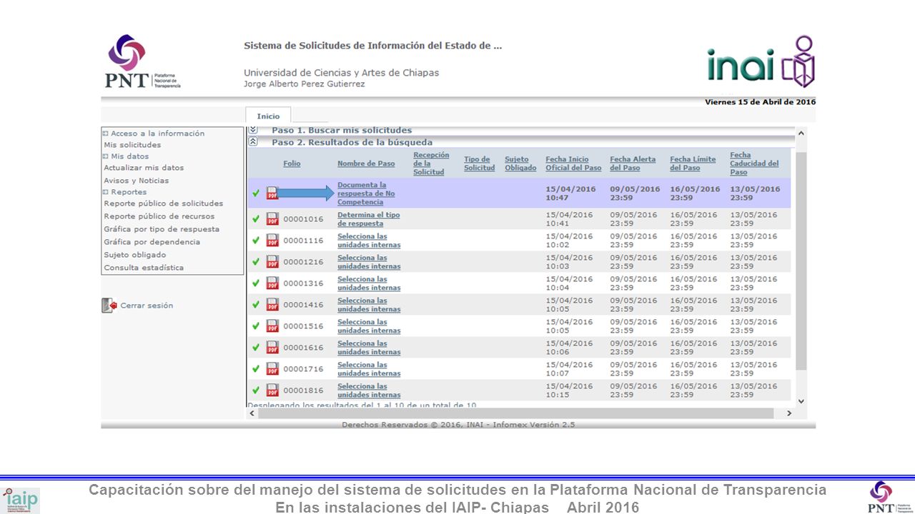Click the inai logo
915x514 pixels.
click(x=761, y=62)
